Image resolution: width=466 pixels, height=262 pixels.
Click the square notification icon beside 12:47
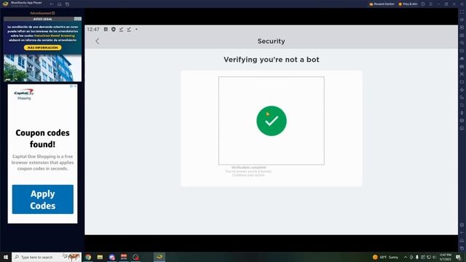[x=106, y=29]
